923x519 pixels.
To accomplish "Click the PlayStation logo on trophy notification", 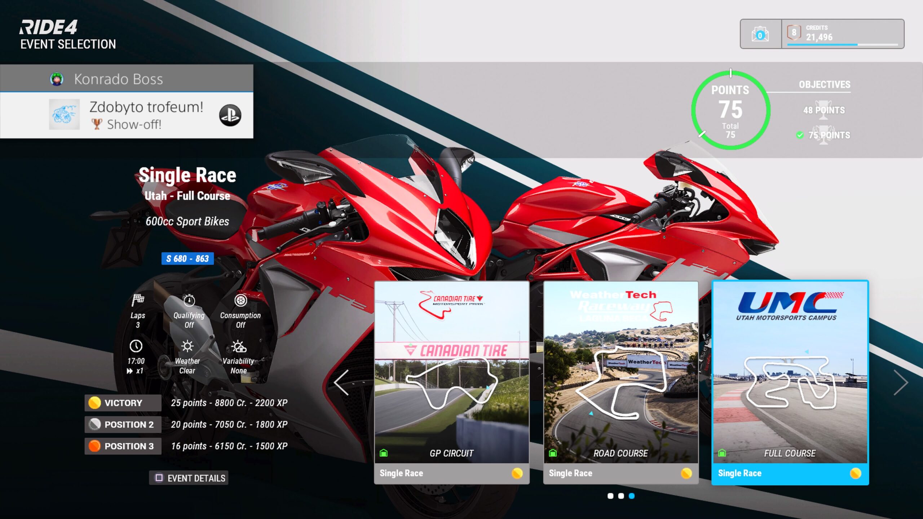I will pyautogui.click(x=230, y=115).
